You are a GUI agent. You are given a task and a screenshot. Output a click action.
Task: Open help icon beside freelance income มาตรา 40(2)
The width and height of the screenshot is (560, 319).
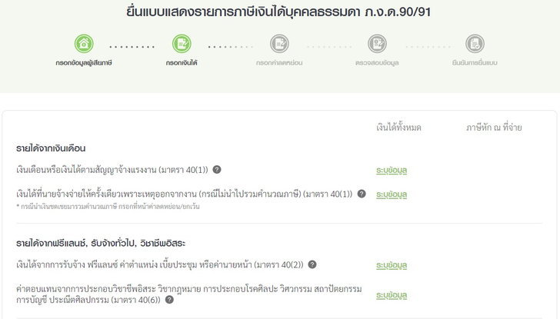tap(312, 264)
